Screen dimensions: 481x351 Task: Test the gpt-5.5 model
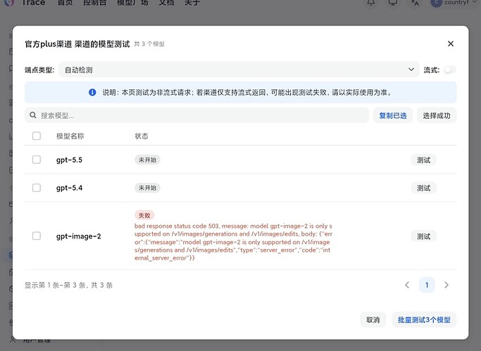click(423, 160)
